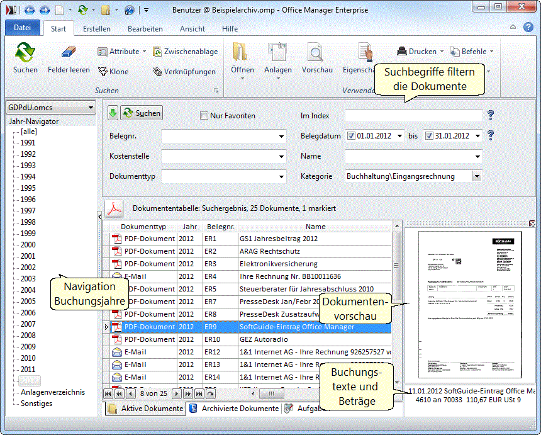Go to next record navigation arrow
This screenshot has width=541, height=435.
click(x=177, y=393)
